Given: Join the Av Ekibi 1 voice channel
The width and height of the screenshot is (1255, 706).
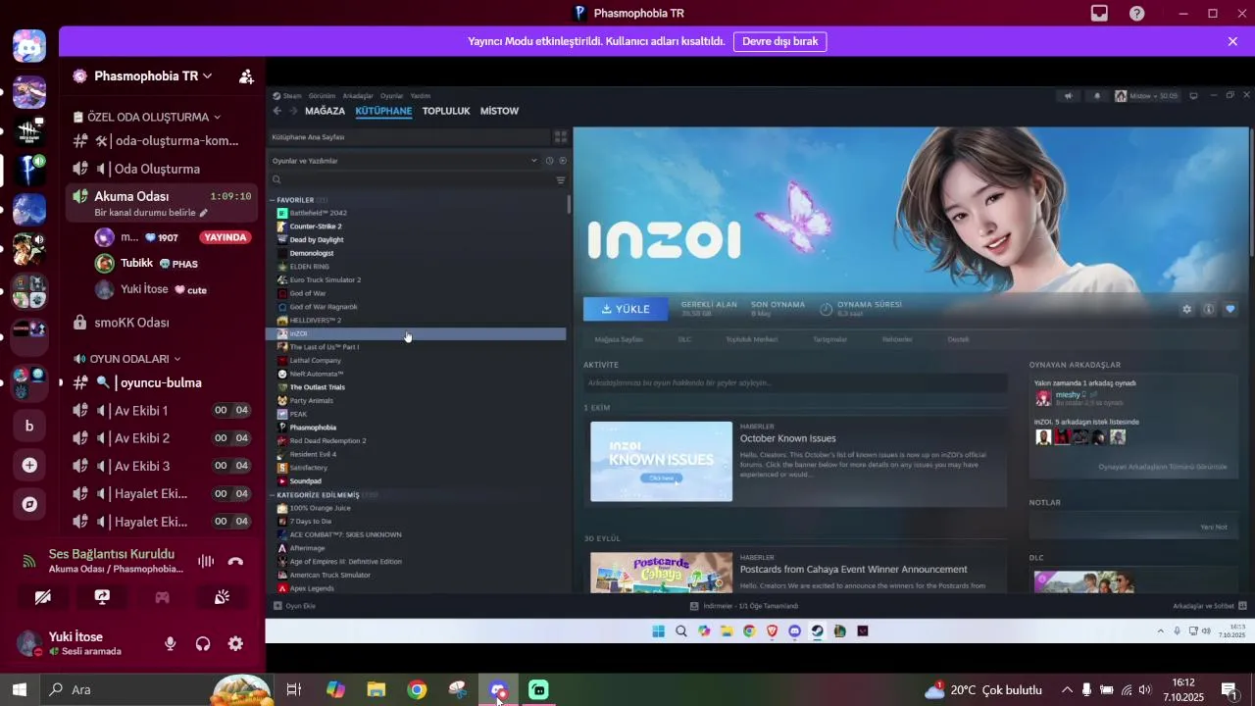Looking at the screenshot, I should coord(162,411).
